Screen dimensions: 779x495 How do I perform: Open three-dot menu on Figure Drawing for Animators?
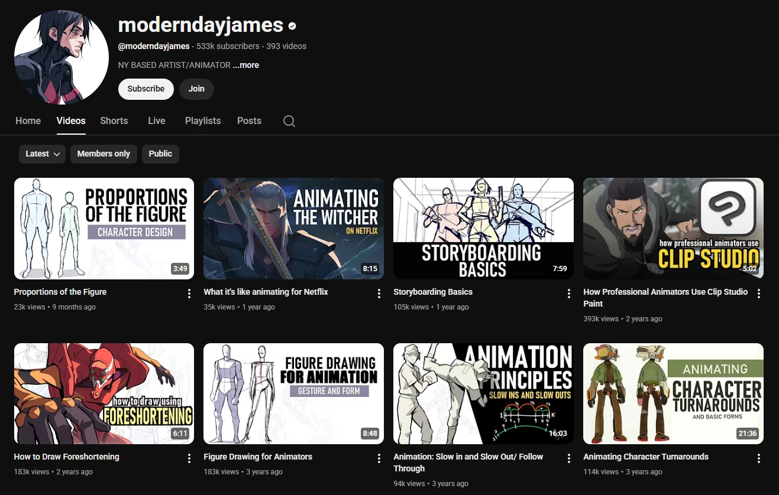[379, 458]
